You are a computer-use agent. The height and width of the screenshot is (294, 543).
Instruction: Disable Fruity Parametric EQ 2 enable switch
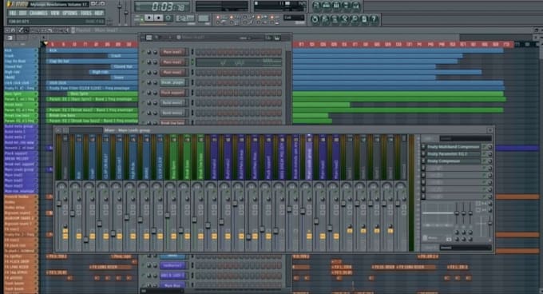(485, 154)
